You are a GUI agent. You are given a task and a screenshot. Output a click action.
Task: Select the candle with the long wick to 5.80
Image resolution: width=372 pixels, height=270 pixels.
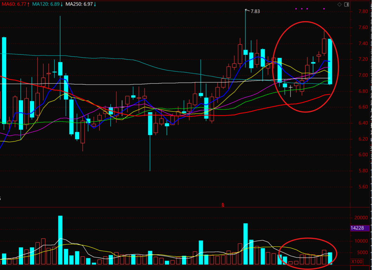coord(150,142)
